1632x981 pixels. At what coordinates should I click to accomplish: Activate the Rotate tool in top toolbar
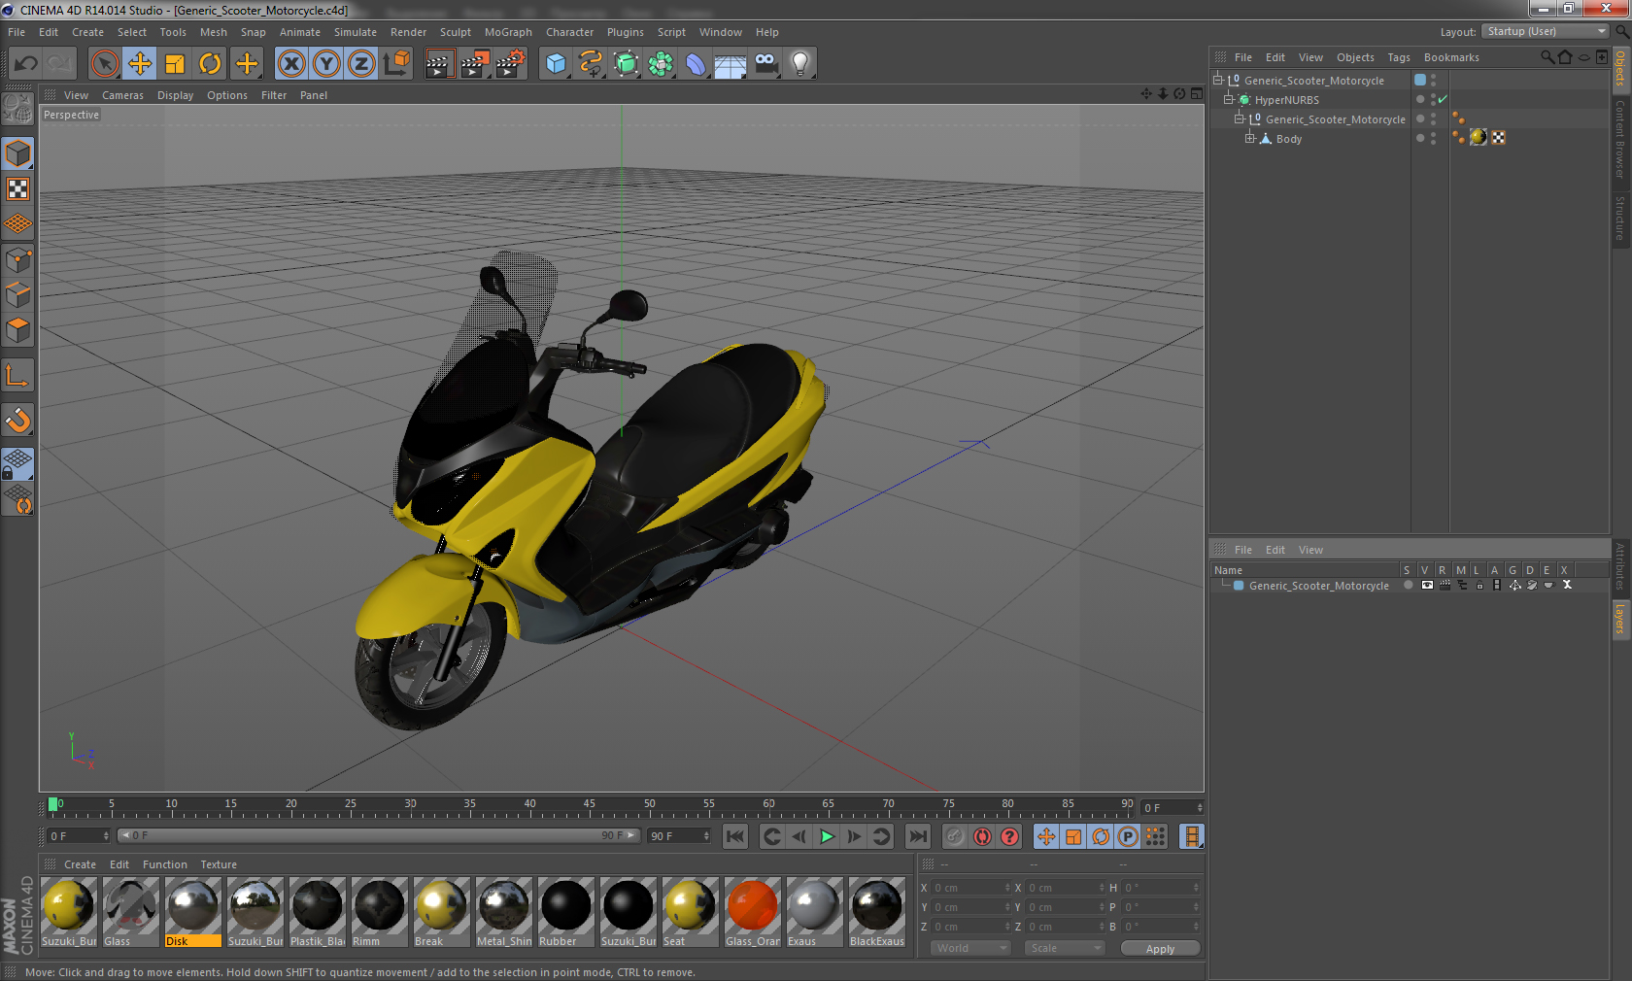pyautogui.click(x=210, y=64)
